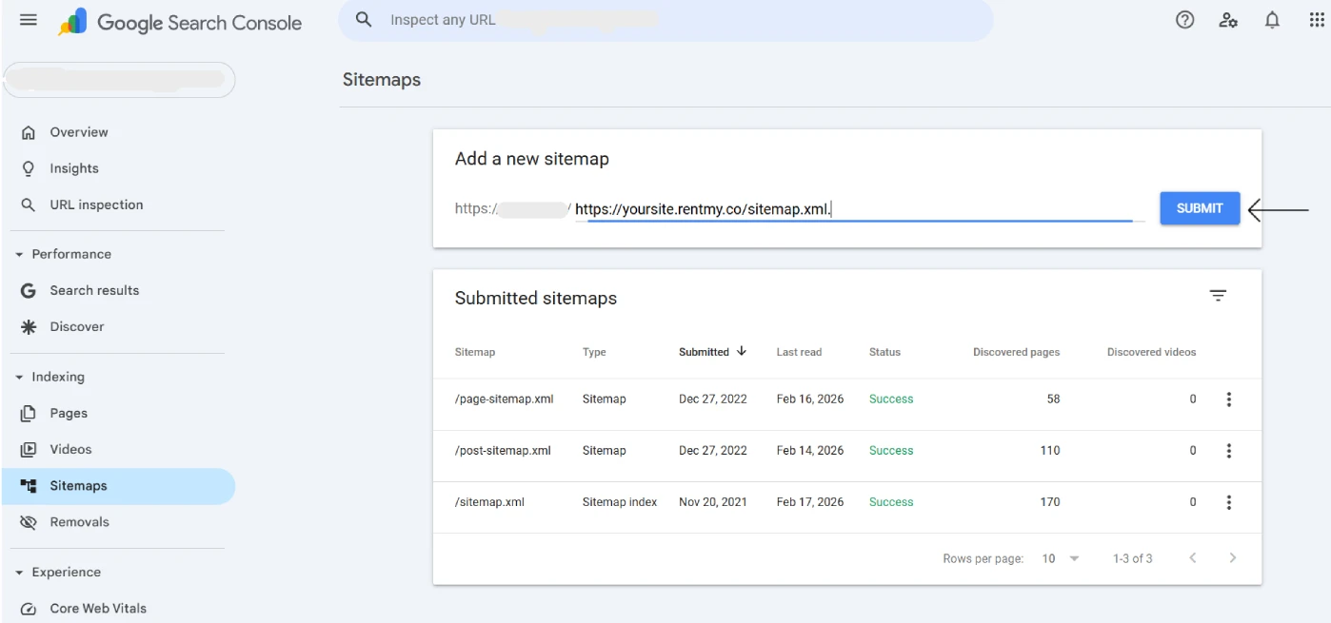Open the three-dot menu for /sitemap.xml
The height and width of the screenshot is (623, 1331).
pos(1228,501)
